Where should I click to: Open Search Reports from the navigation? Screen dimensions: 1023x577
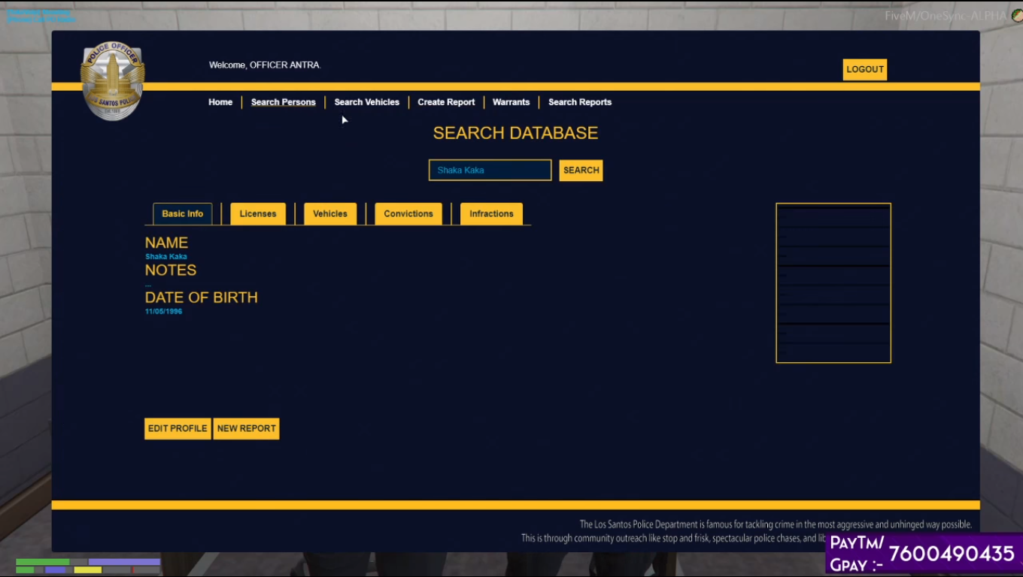pyautogui.click(x=579, y=102)
